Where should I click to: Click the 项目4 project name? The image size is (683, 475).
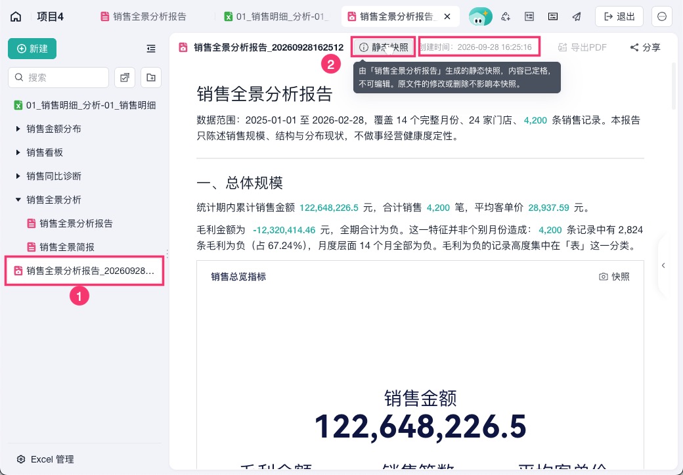pyautogui.click(x=50, y=17)
